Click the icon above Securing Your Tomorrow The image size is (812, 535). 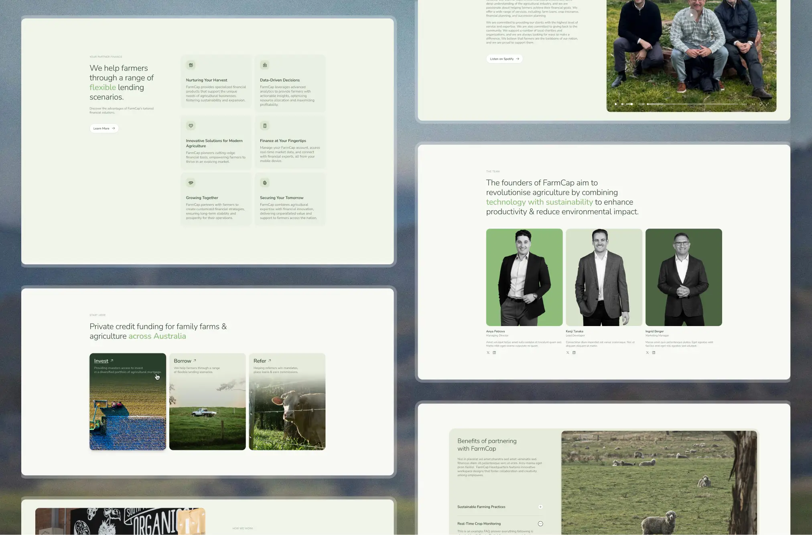click(265, 183)
